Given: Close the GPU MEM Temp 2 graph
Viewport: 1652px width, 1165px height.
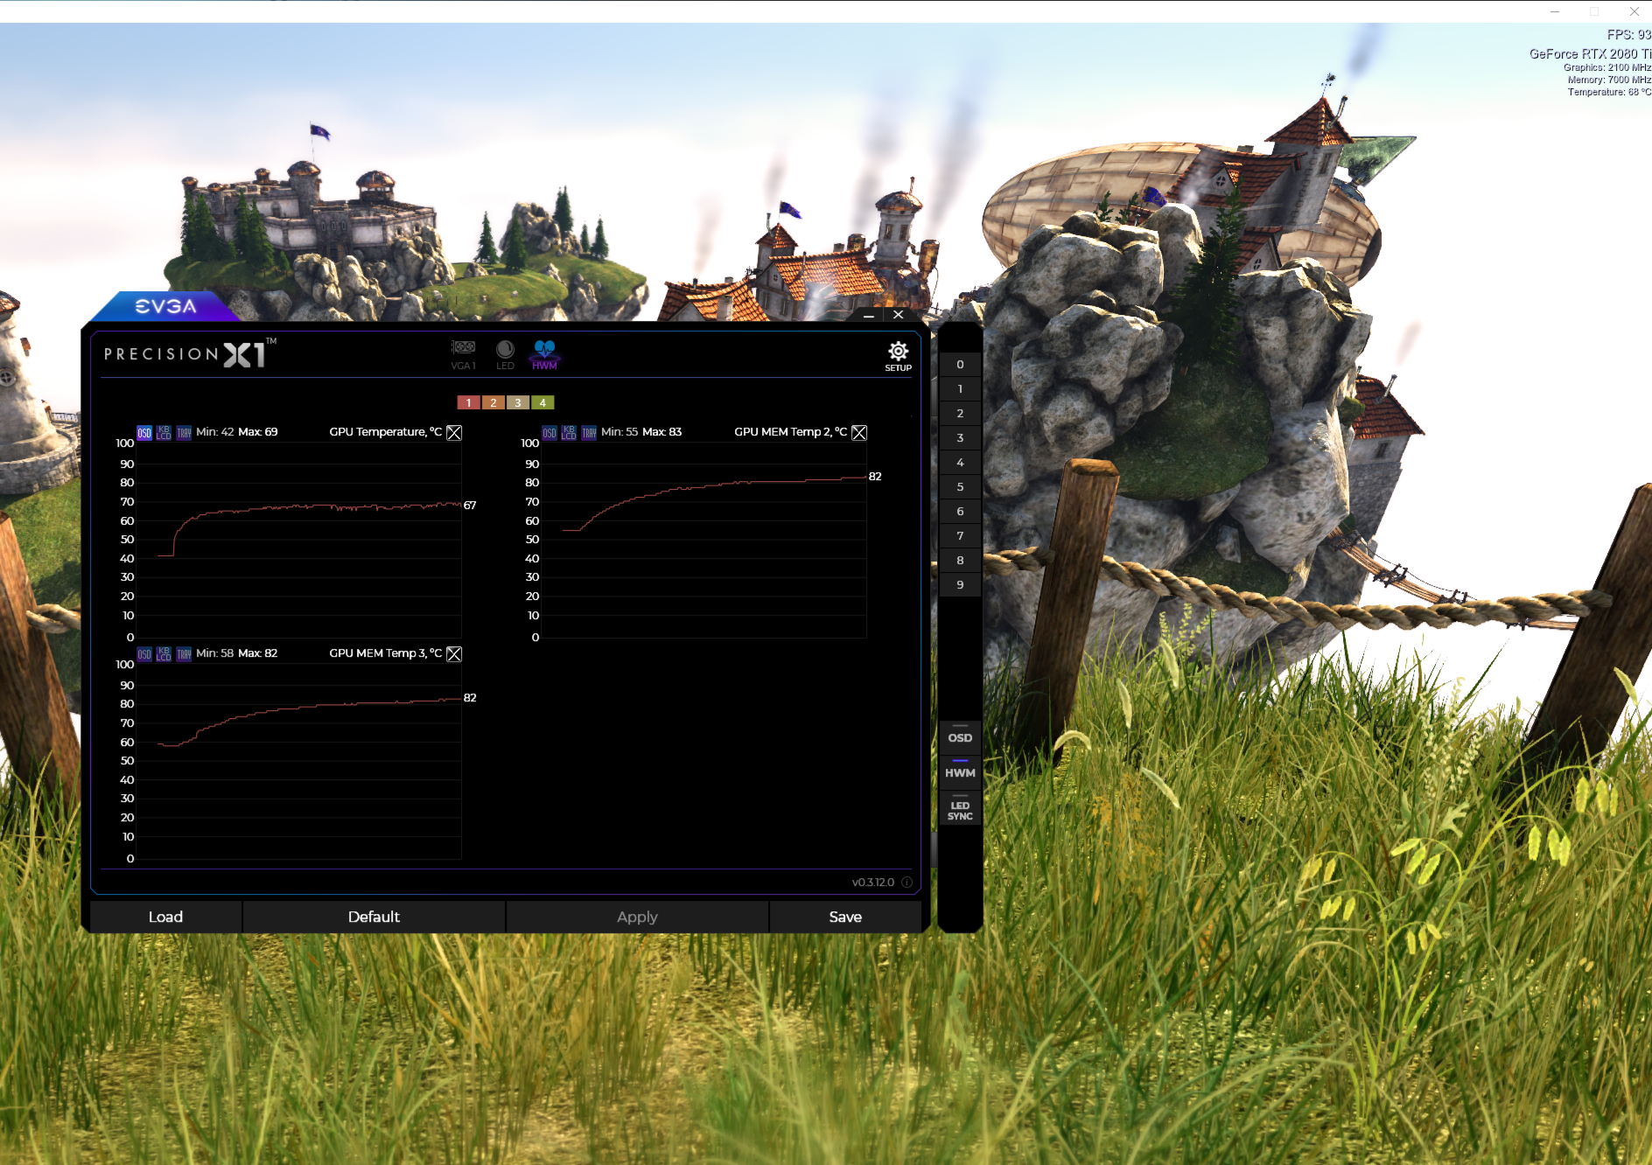Looking at the screenshot, I should (x=859, y=433).
